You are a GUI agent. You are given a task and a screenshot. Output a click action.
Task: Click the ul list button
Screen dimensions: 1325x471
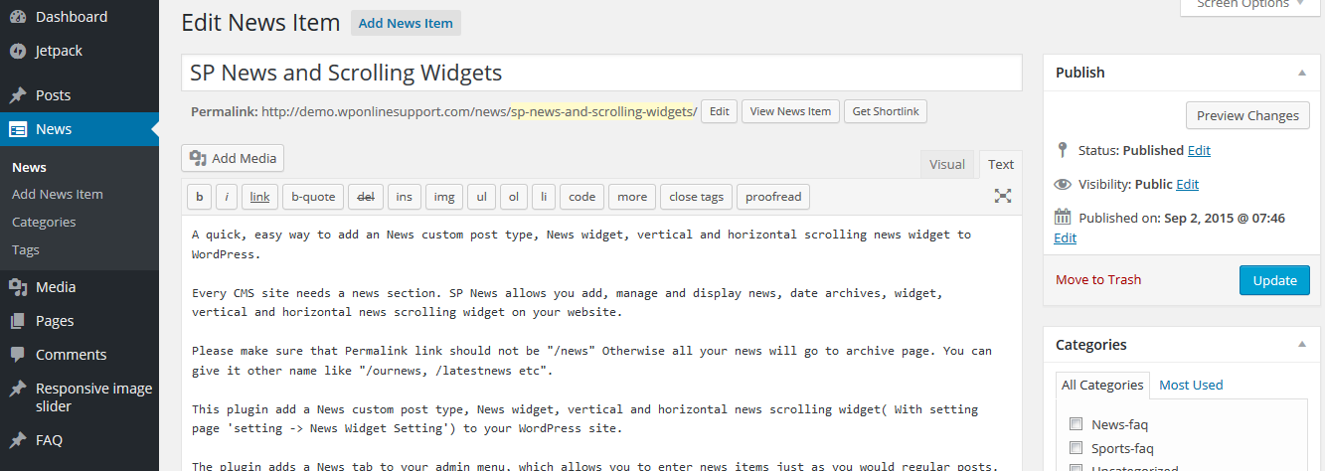(x=481, y=197)
